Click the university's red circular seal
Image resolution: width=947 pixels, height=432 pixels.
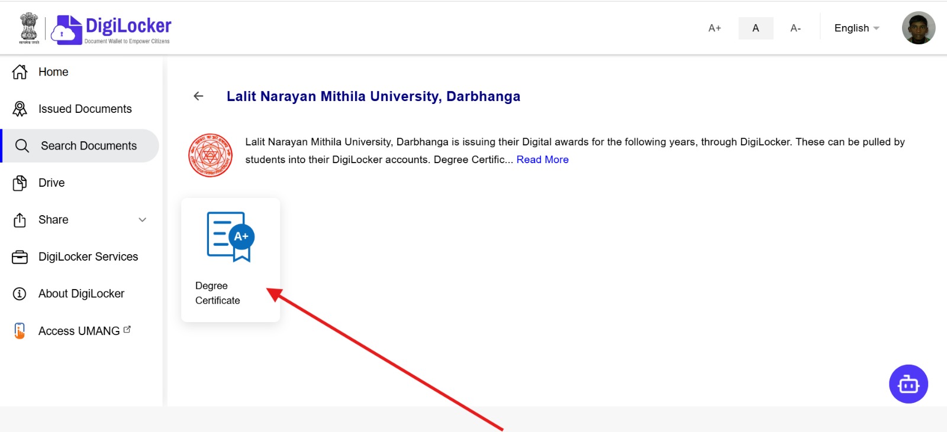pos(210,155)
